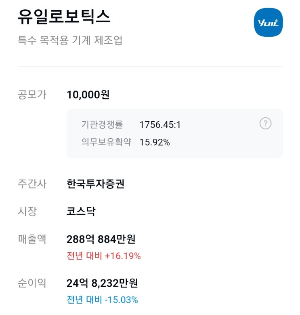Tap the 유일로보틱스 company title
This screenshot has height=315, width=300.
tap(64, 17)
